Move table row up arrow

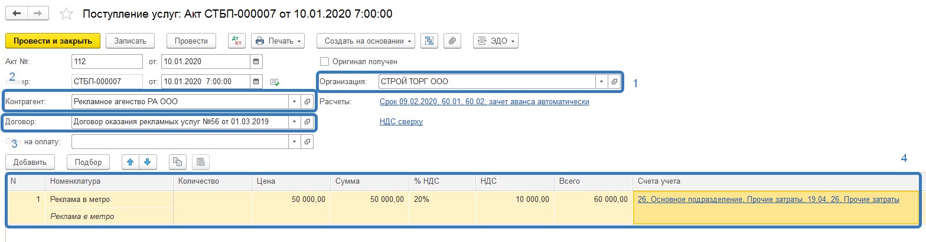[131, 162]
